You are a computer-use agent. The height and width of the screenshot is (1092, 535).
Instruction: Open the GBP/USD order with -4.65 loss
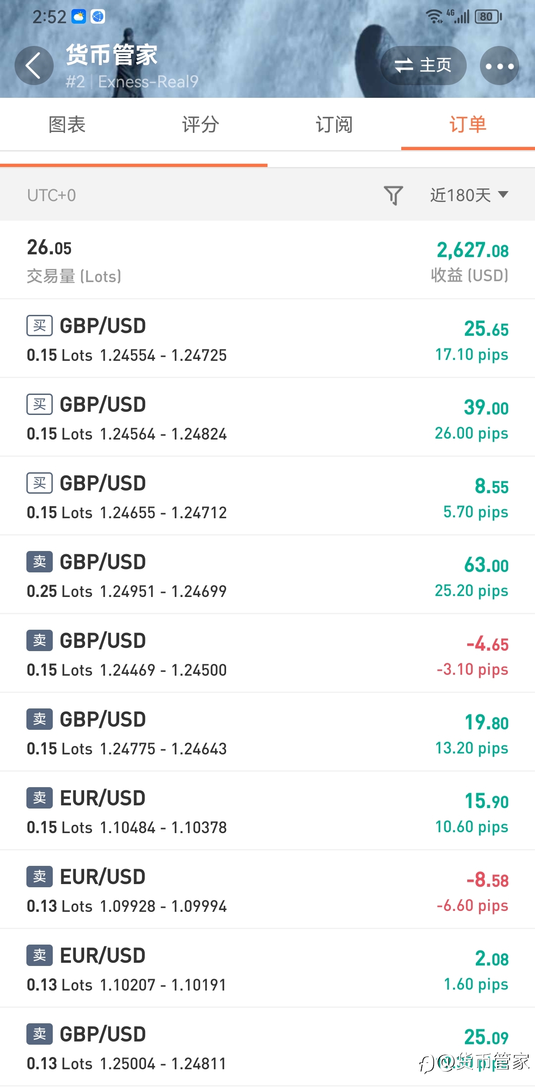(x=267, y=653)
